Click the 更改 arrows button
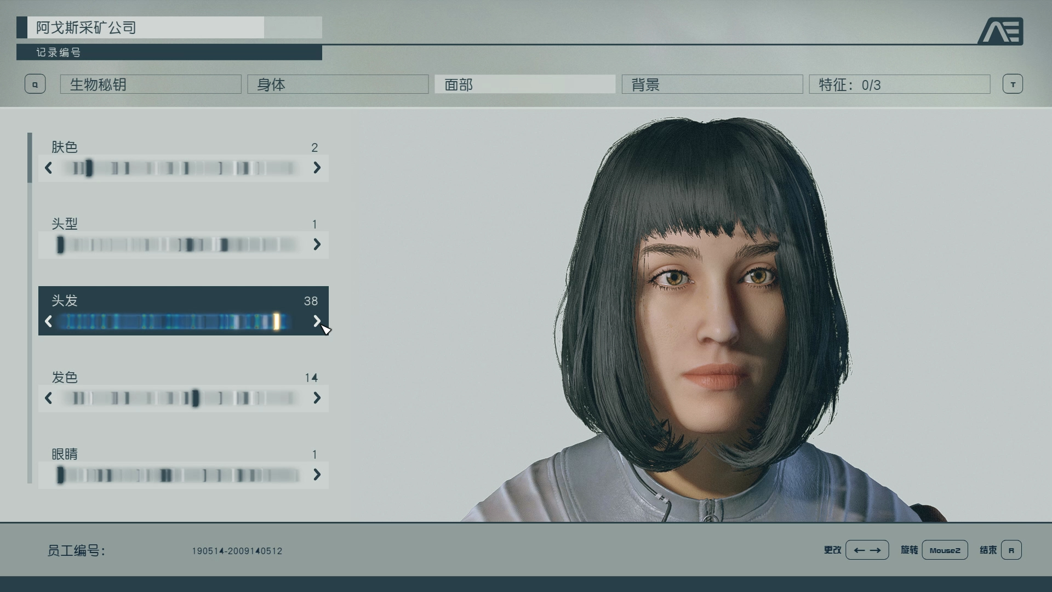The width and height of the screenshot is (1052, 592). click(867, 550)
